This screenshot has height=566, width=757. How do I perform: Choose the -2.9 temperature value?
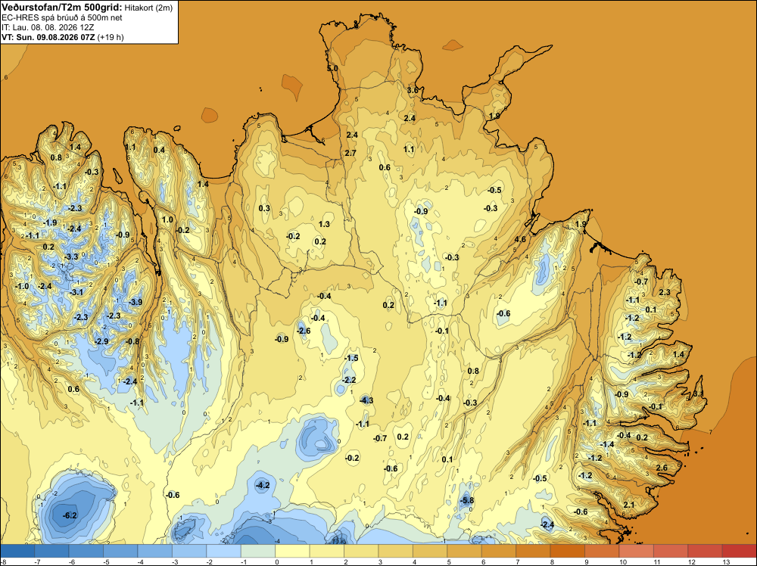click(101, 341)
